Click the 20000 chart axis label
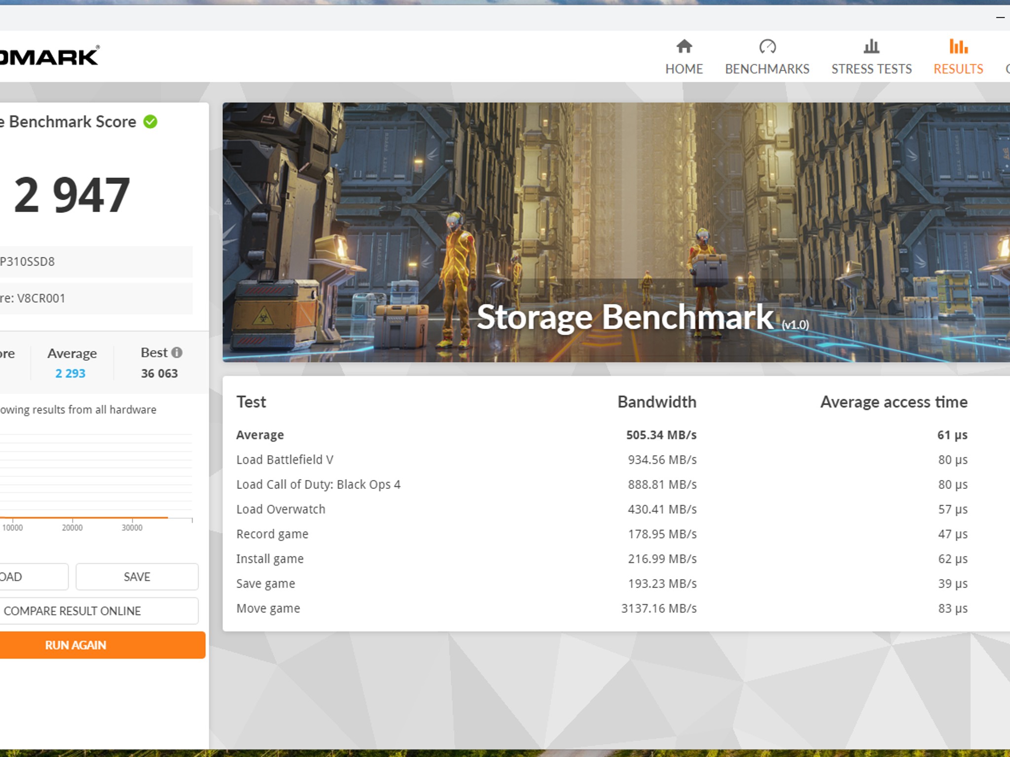This screenshot has height=757, width=1010. [72, 528]
